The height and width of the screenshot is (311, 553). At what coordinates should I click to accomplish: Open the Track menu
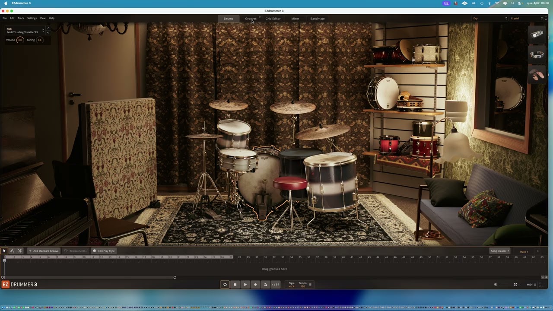tap(21, 18)
